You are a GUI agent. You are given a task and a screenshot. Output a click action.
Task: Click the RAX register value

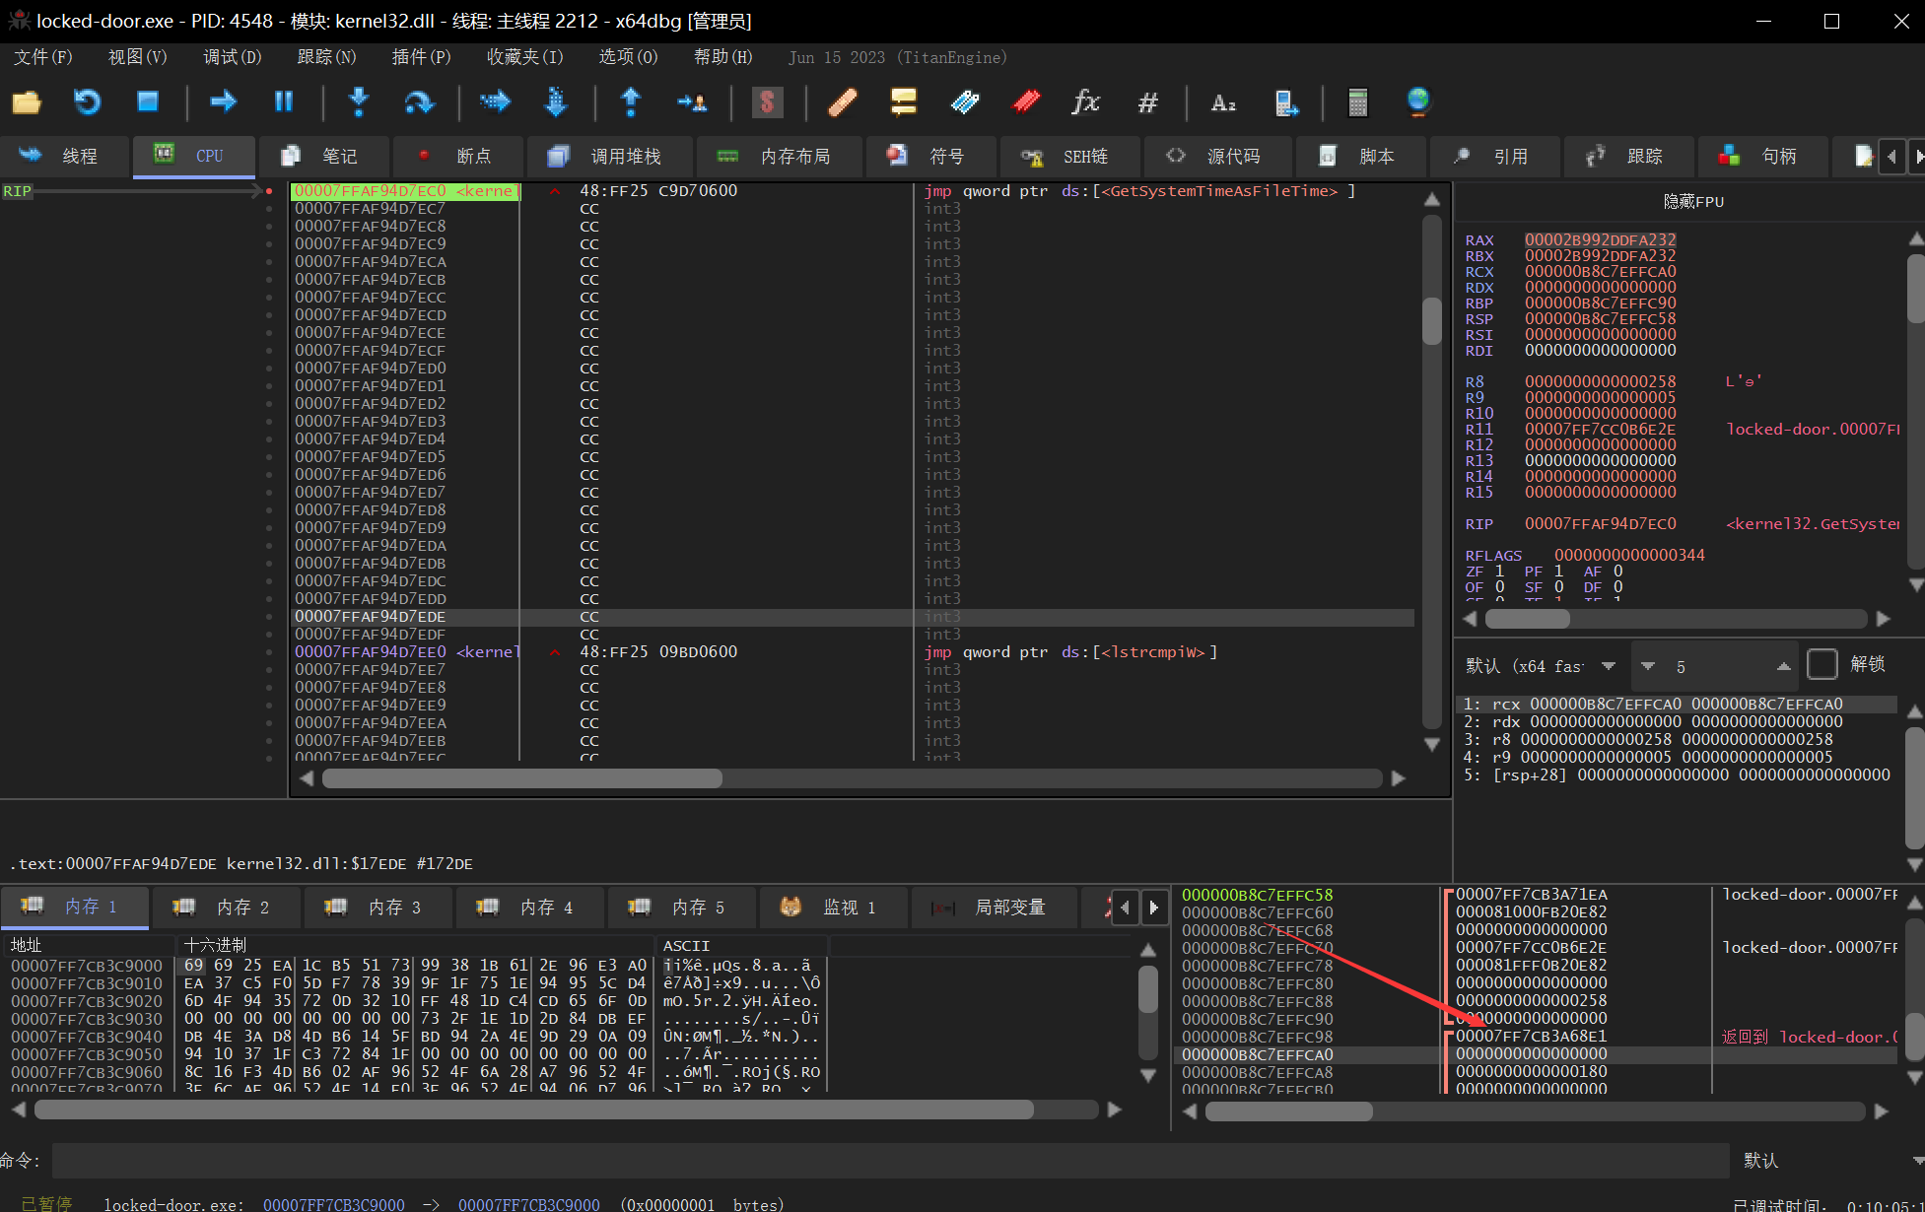click(1600, 239)
